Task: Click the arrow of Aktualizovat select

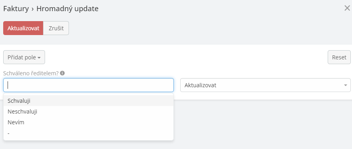Action: [345, 85]
